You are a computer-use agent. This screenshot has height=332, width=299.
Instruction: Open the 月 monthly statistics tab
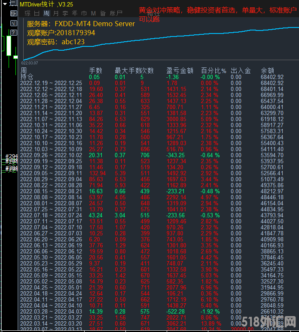[x=55, y=13]
